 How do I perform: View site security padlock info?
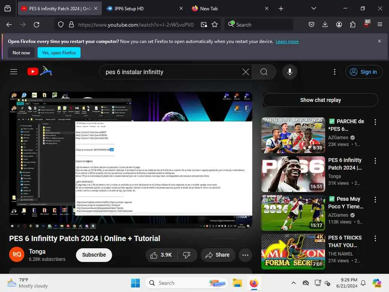coord(71,25)
